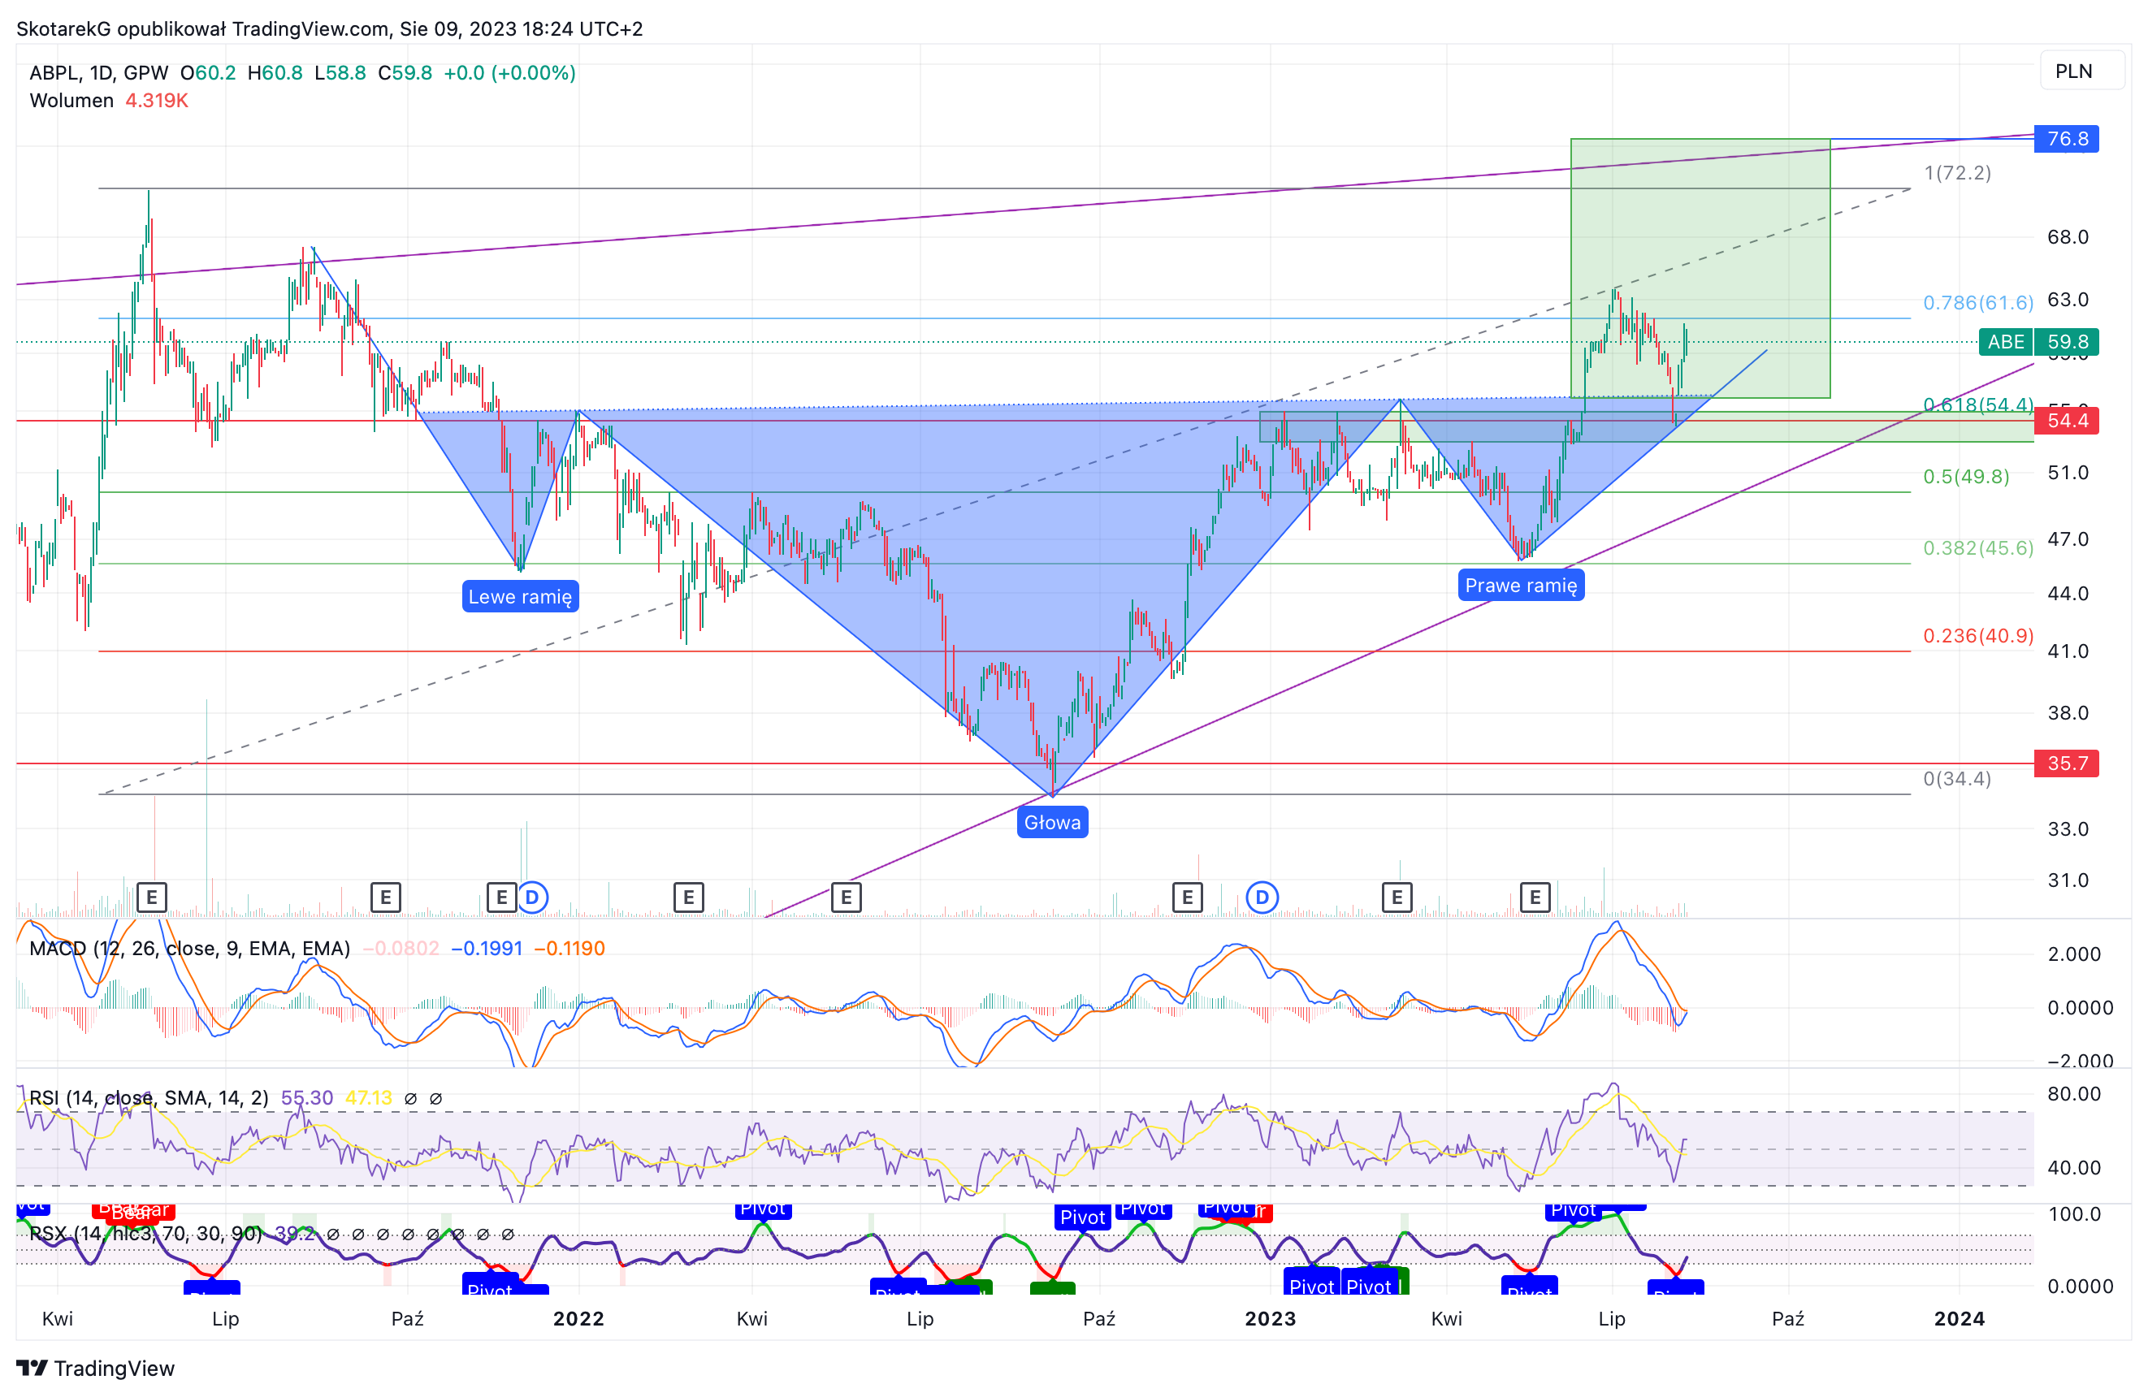Click the RSI value 55.30
Screen dimensions: 2148x1397
click(x=307, y=1098)
